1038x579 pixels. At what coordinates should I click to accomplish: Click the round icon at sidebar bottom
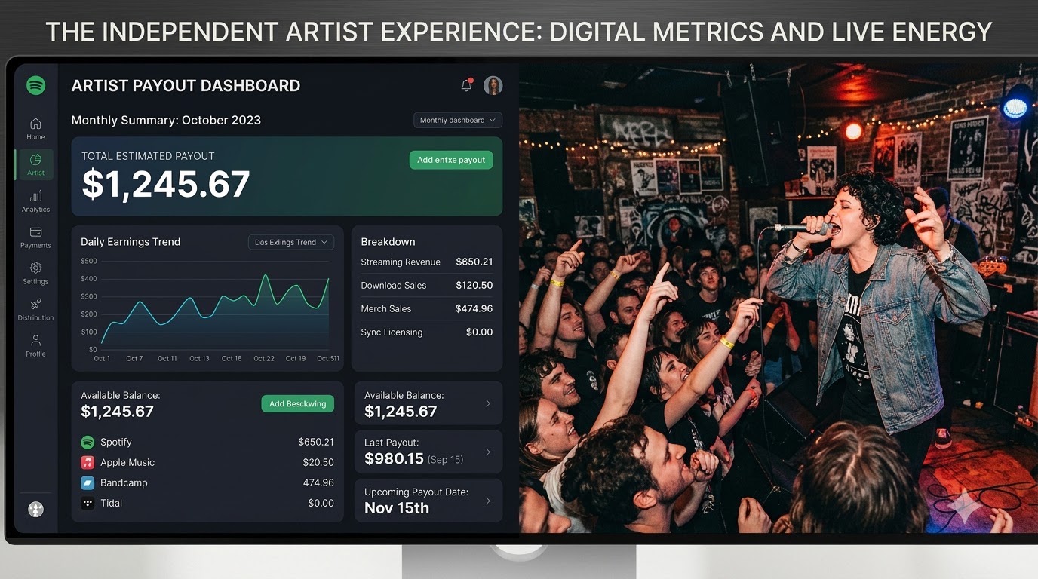pos(35,510)
